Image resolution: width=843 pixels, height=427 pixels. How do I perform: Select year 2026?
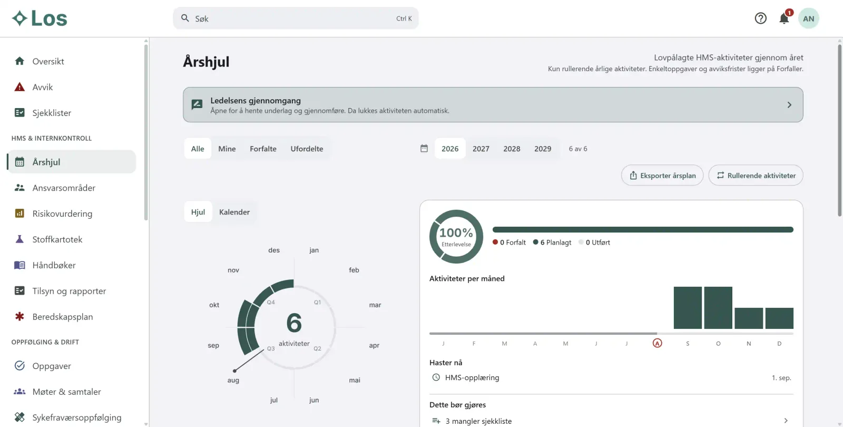450,149
